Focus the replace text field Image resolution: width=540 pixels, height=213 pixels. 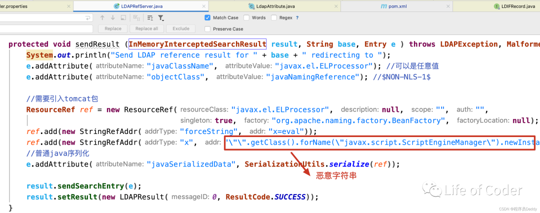(x=46, y=28)
